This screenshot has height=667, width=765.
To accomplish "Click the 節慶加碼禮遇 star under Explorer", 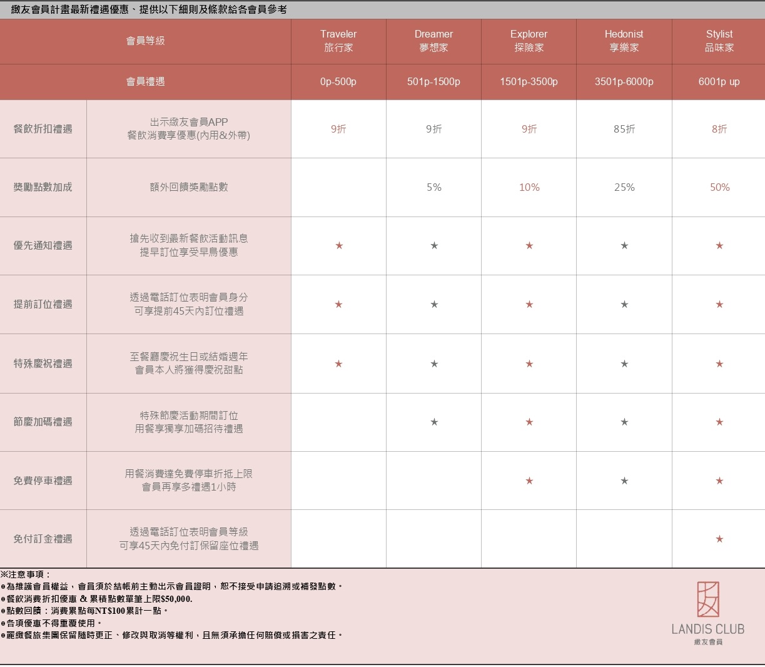I will coord(529,422).
